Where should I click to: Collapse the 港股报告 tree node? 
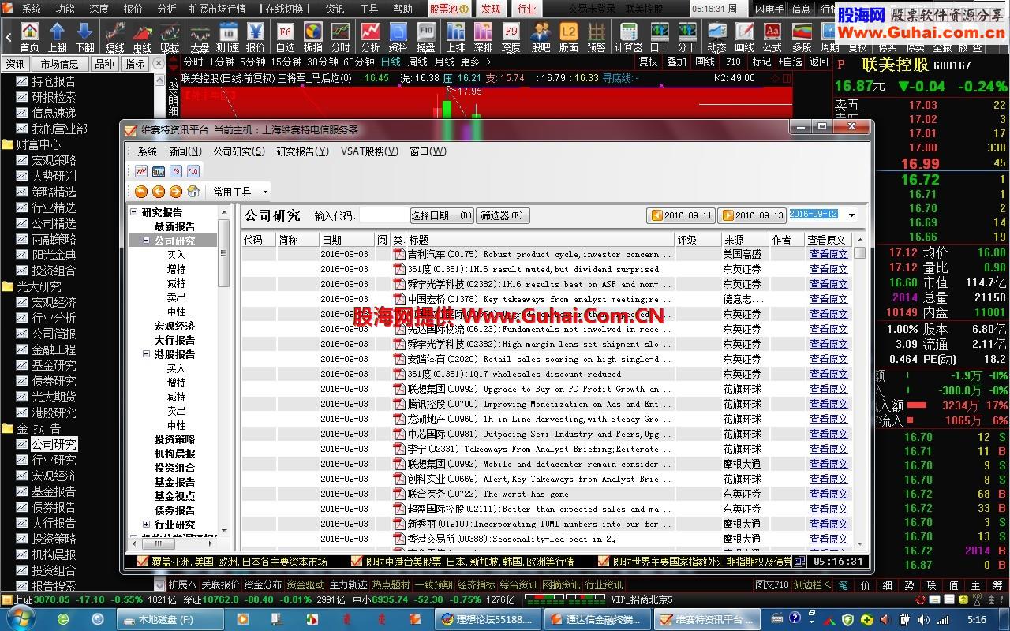click(x=146, y=354)
